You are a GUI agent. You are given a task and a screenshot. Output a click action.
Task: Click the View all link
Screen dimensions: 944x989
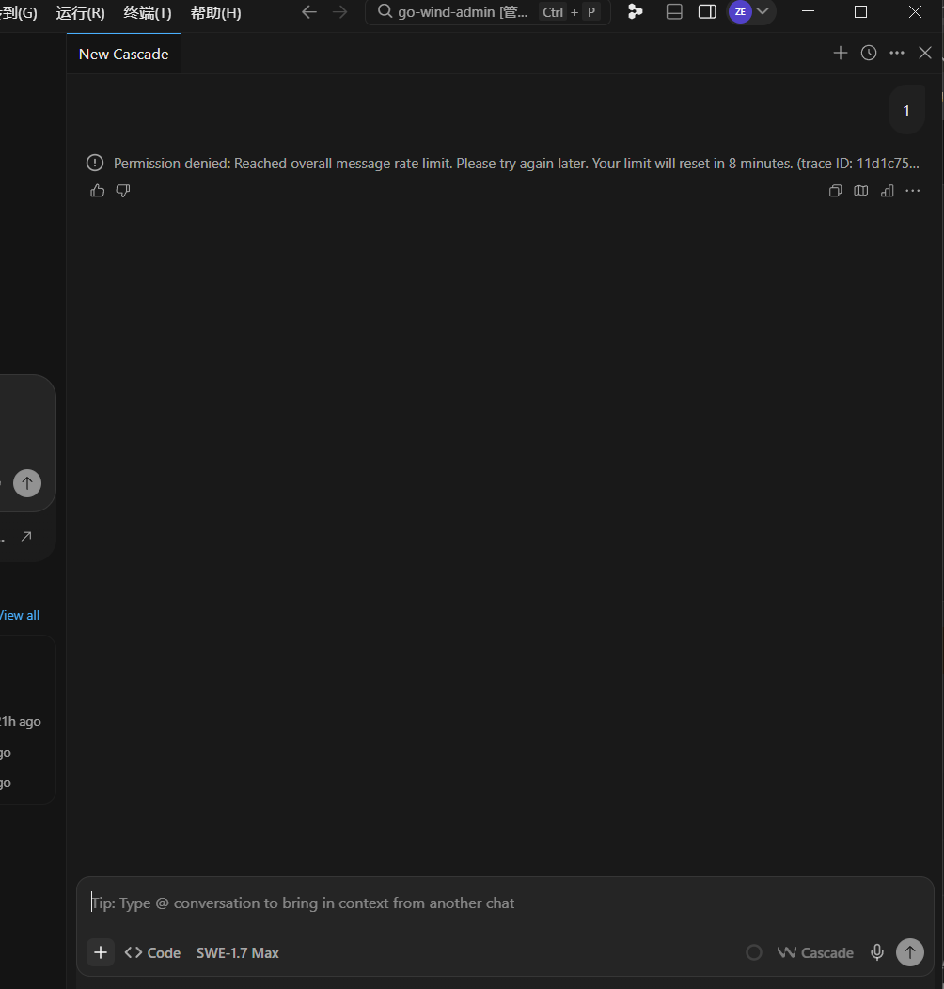(x=20, y=615)
